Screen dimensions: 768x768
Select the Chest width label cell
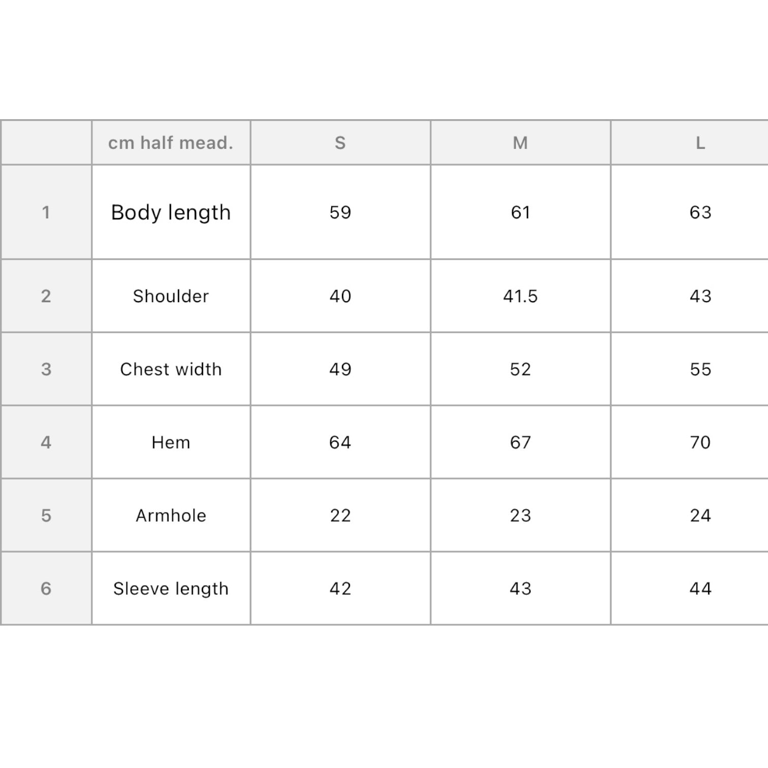[x=171, y=369]
